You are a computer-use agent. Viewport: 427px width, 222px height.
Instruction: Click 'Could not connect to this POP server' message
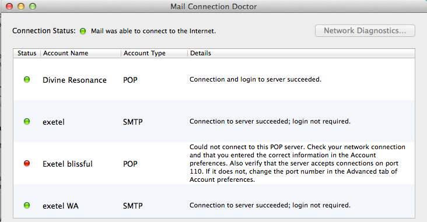297,163
